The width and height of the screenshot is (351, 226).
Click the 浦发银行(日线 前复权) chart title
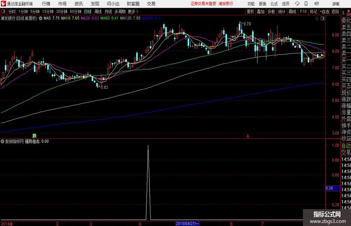[x=19, y=18]
